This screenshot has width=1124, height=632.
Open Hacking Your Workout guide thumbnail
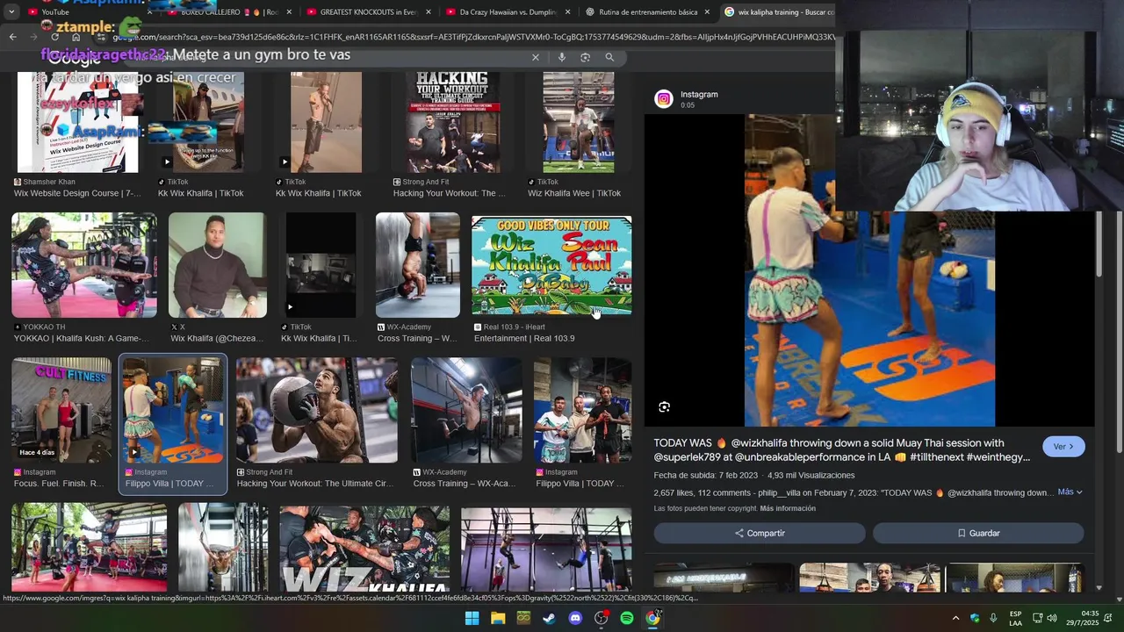453,122
